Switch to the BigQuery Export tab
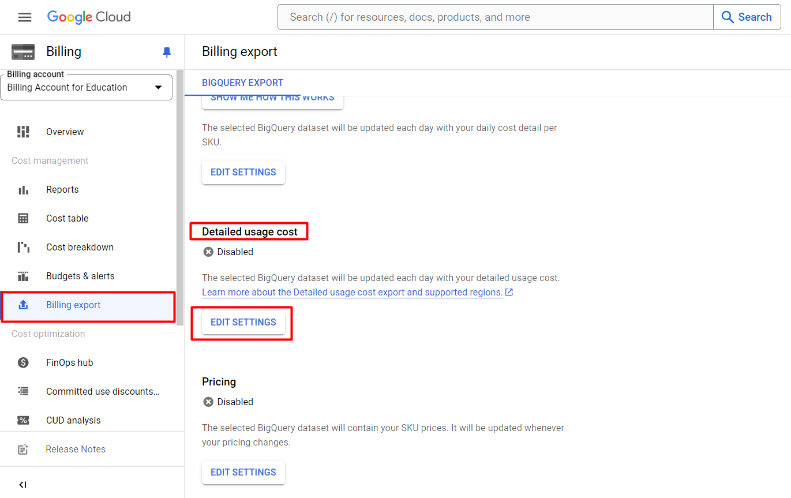This screenshot has width=791, height=498. [x=243, y=83]
